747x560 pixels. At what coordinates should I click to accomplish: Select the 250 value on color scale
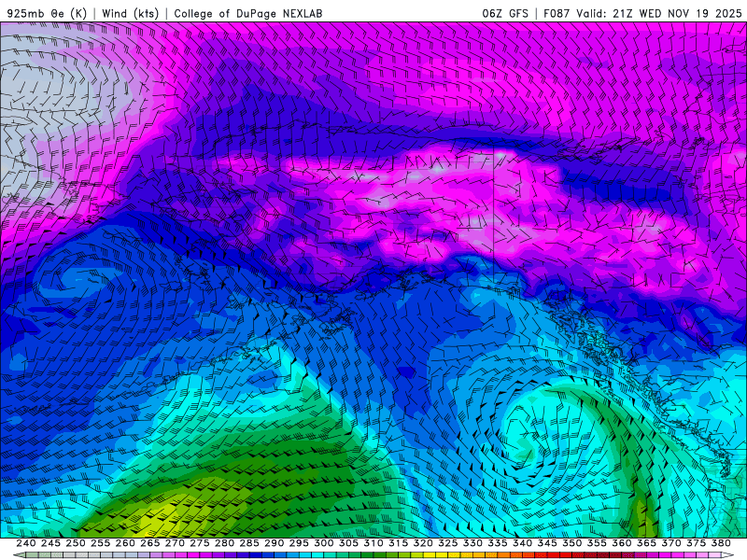coord(76,543)
